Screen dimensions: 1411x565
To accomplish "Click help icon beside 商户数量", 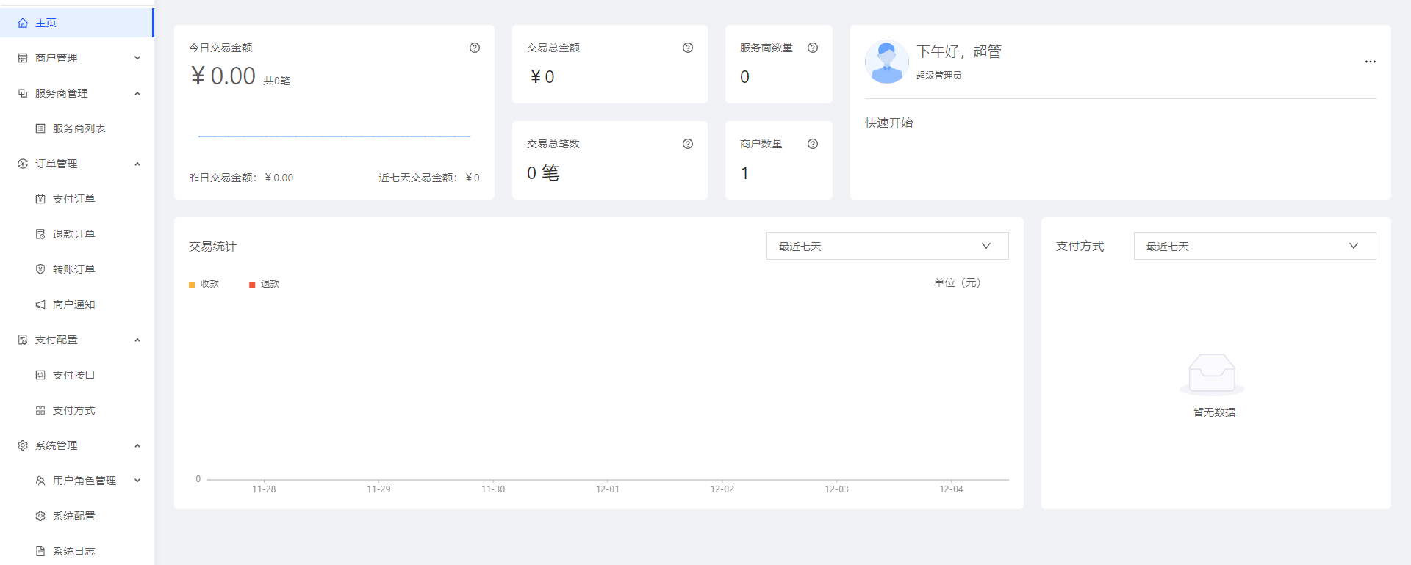I will [x=813, y=144].
